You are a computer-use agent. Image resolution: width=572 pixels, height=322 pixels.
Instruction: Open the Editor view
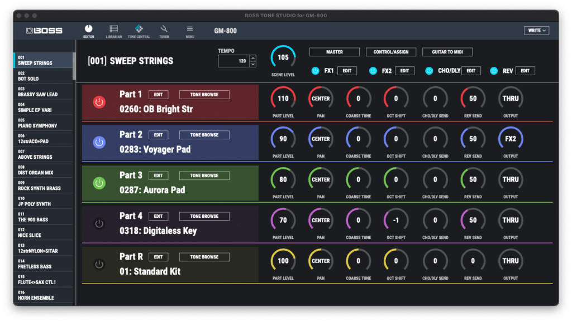89,31
